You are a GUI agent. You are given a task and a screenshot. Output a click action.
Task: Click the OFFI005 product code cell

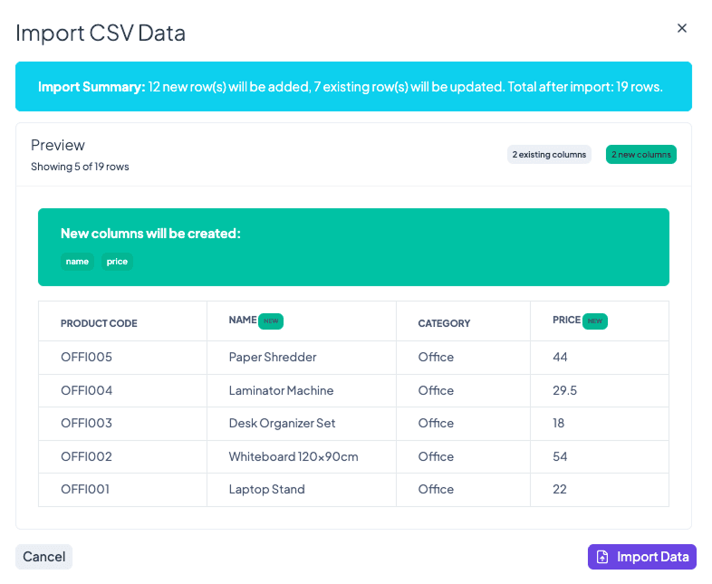pos(86,358)
